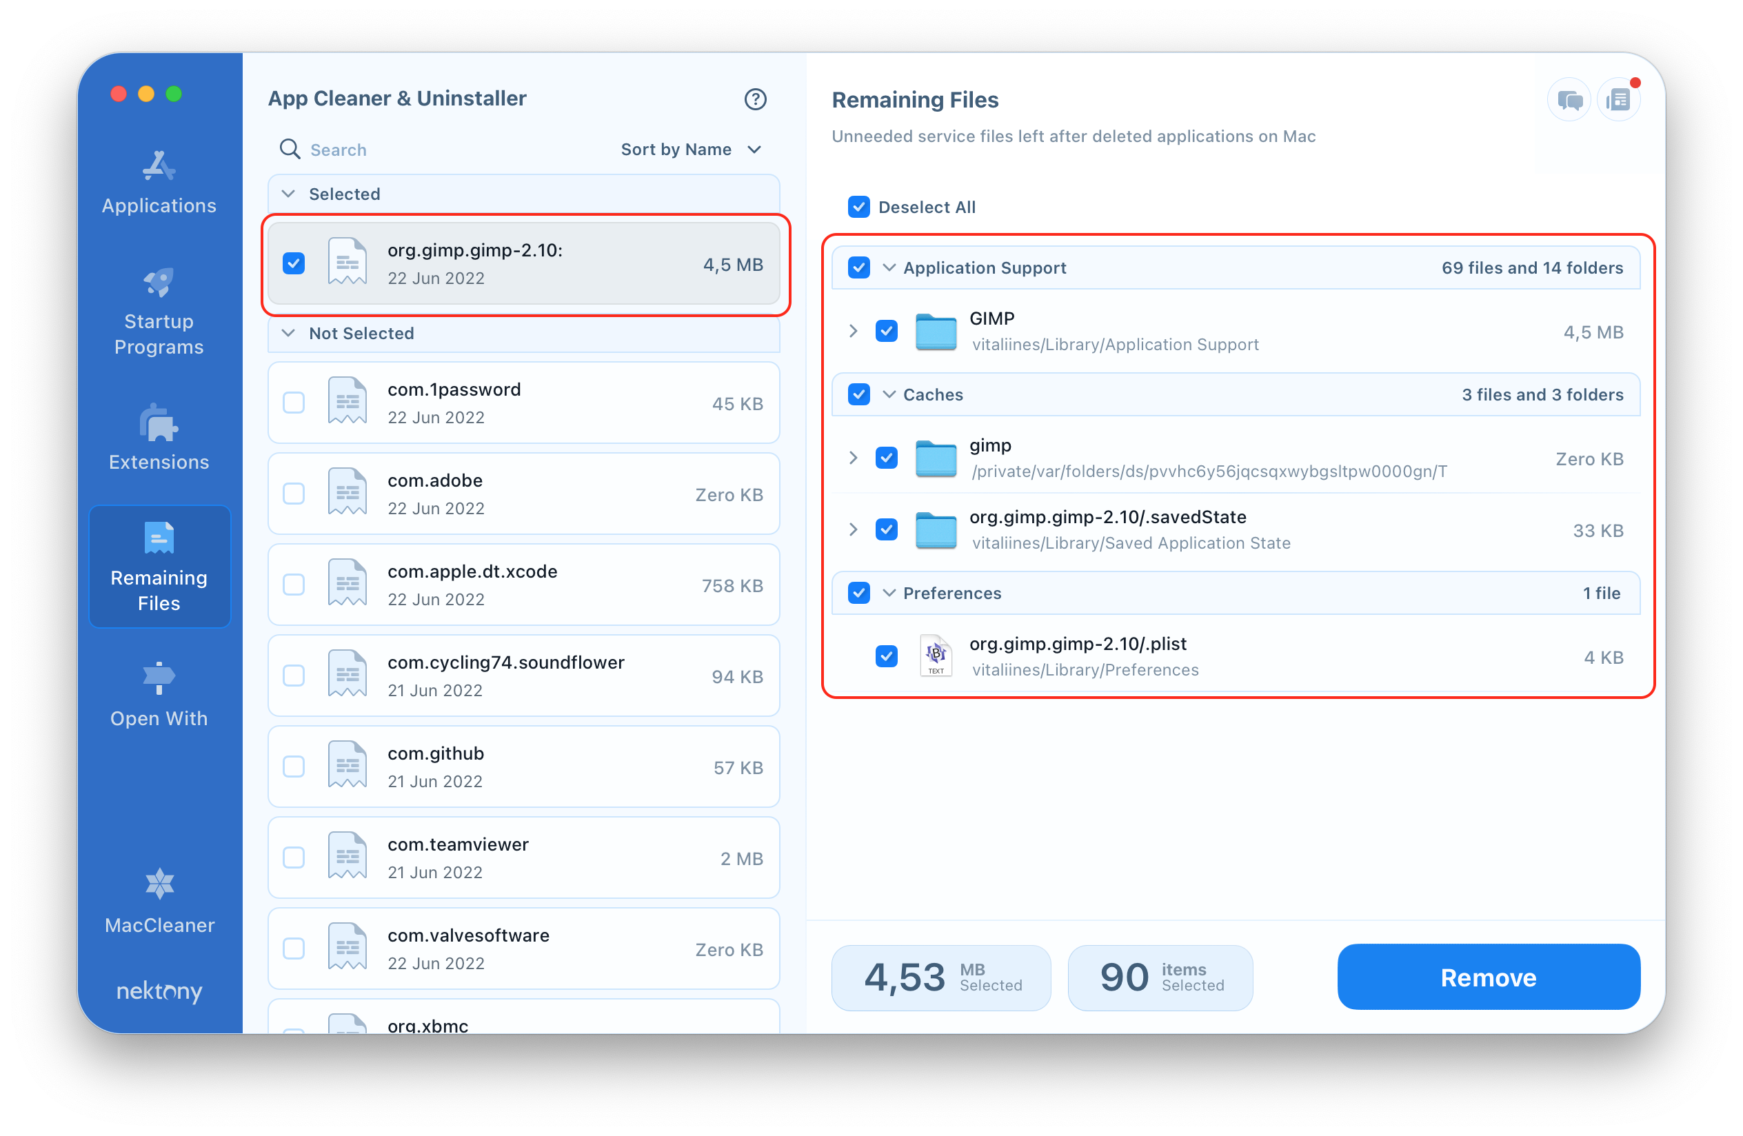Image resolution: width=1743 pixels, height=1136 pixels.
Task: Click the Remaining Files tab label
Action: (157, 586)
